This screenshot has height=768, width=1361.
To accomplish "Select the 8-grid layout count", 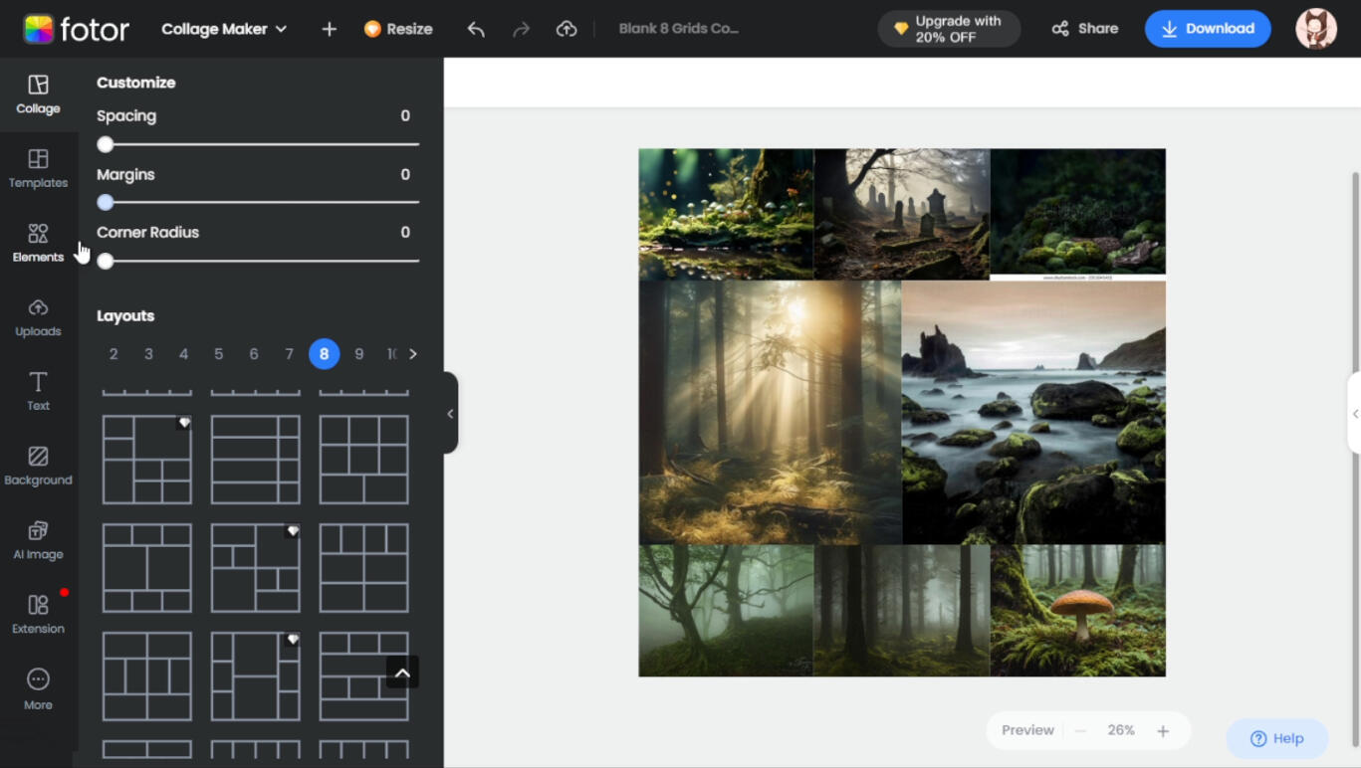I will click(324, 354).
